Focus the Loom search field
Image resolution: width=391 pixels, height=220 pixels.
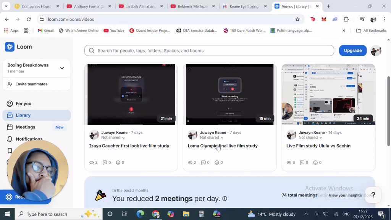(209, 51)
